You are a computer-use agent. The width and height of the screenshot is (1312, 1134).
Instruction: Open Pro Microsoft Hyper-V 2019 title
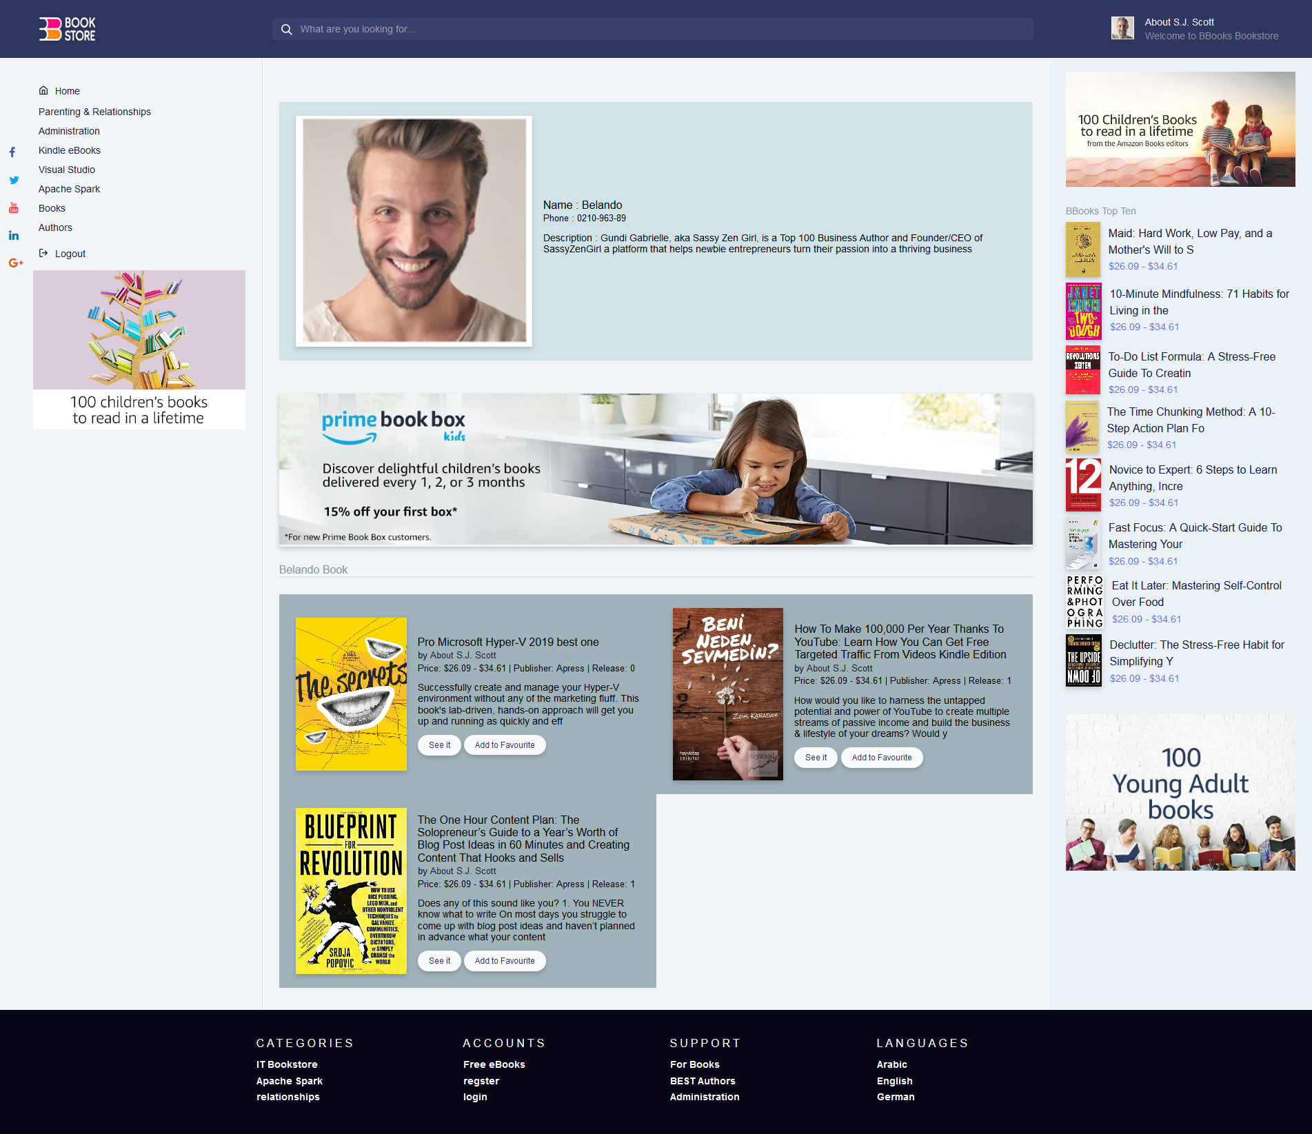508,642
